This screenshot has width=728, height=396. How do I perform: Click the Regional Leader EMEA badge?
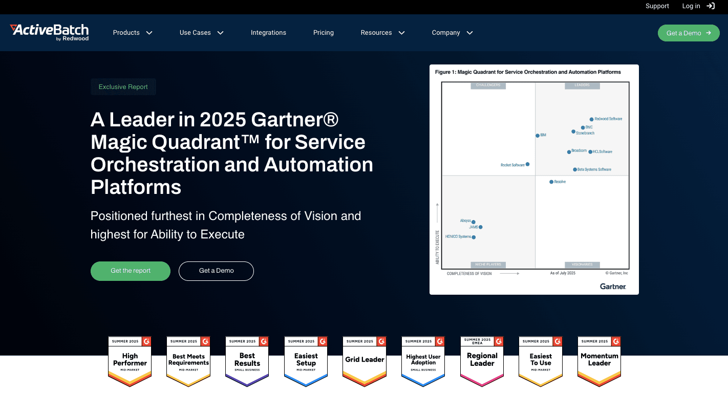482,360
